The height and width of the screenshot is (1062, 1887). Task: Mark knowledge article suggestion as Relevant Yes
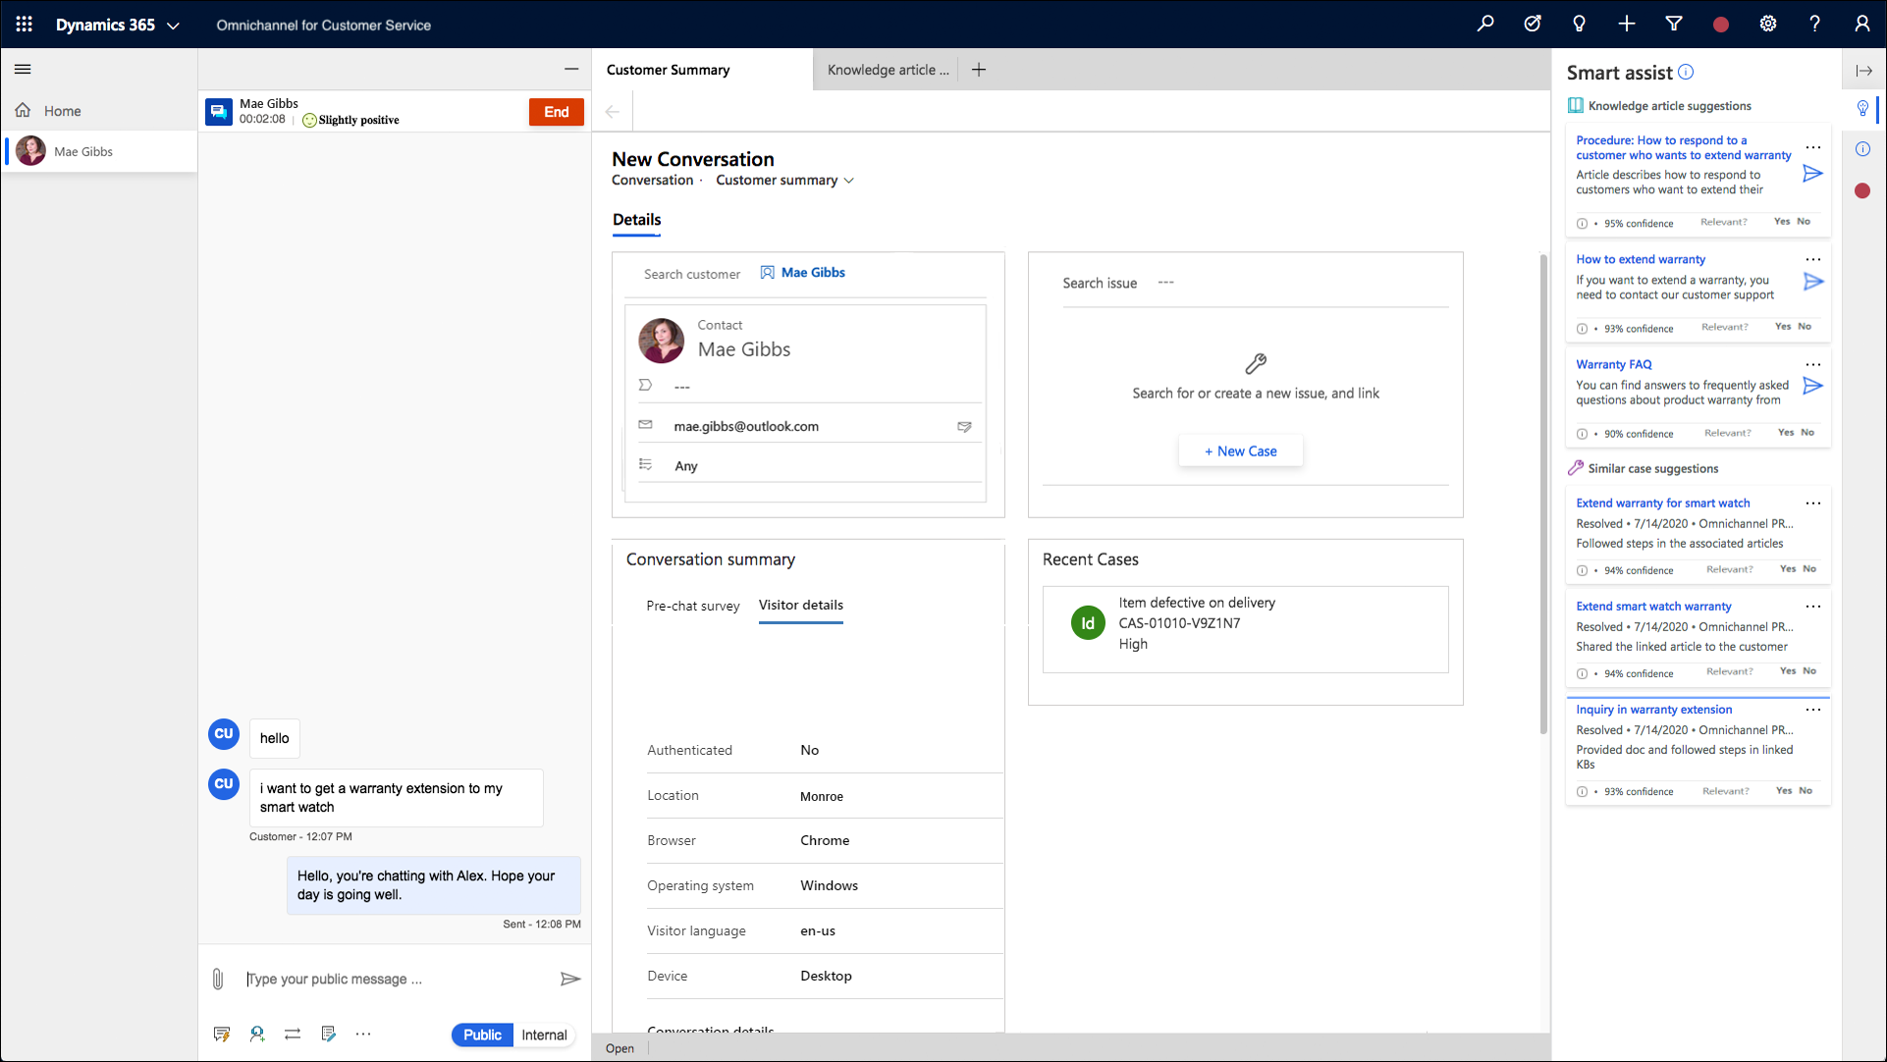coord(1779,222)
